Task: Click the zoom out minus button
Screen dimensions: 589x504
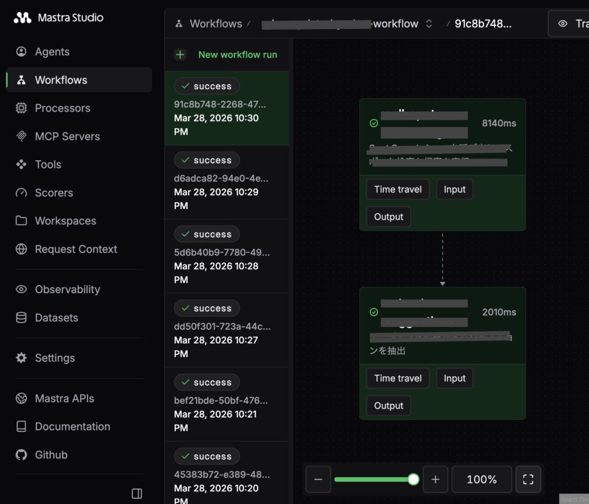Action: [x=318, y=479]
